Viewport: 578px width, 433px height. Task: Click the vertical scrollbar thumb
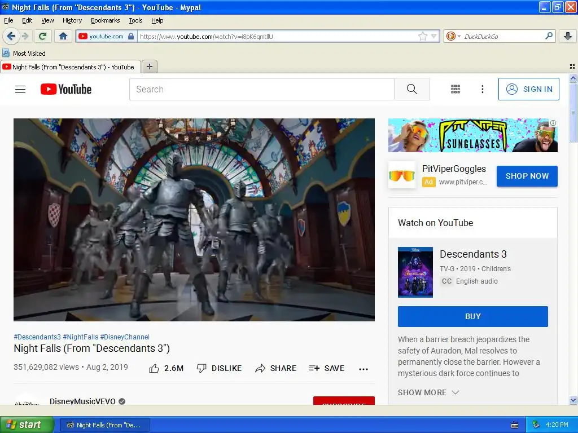[573, 113]
